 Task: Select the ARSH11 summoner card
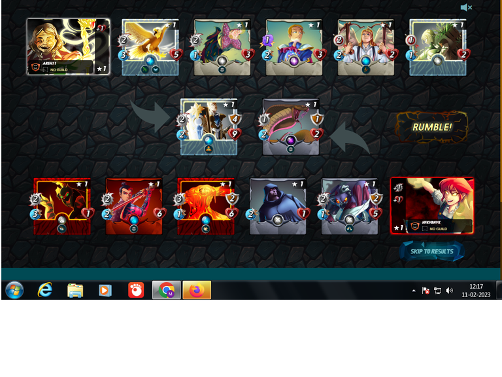[68, 47]
